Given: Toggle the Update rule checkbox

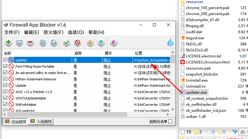Looking at the screenshot, I should click(x=5, y=85).
